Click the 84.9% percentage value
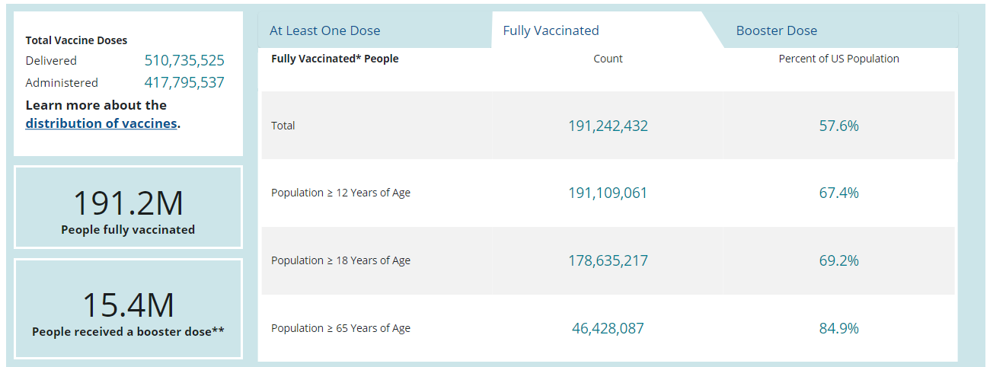 838,328
